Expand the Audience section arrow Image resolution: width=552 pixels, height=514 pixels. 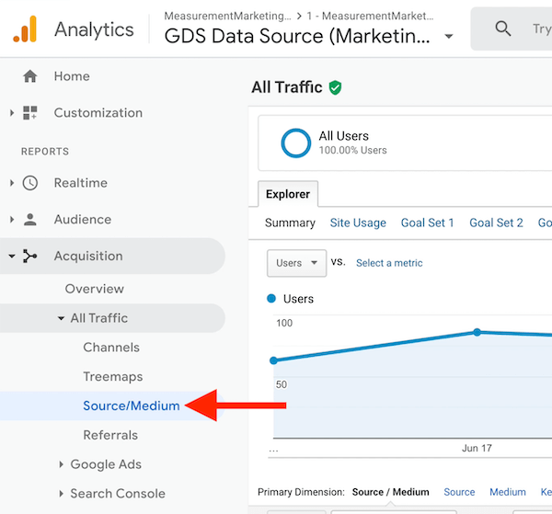[x=12, y=220]
